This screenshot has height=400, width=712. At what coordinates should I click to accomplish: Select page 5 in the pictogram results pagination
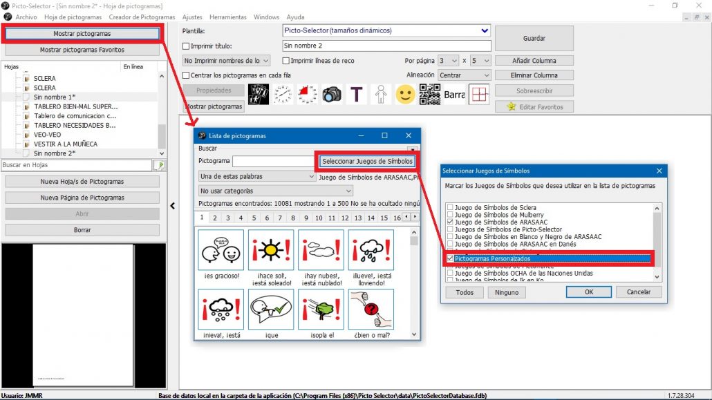(x=254, y=217)
